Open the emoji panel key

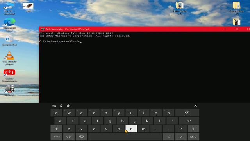[81, 137]
